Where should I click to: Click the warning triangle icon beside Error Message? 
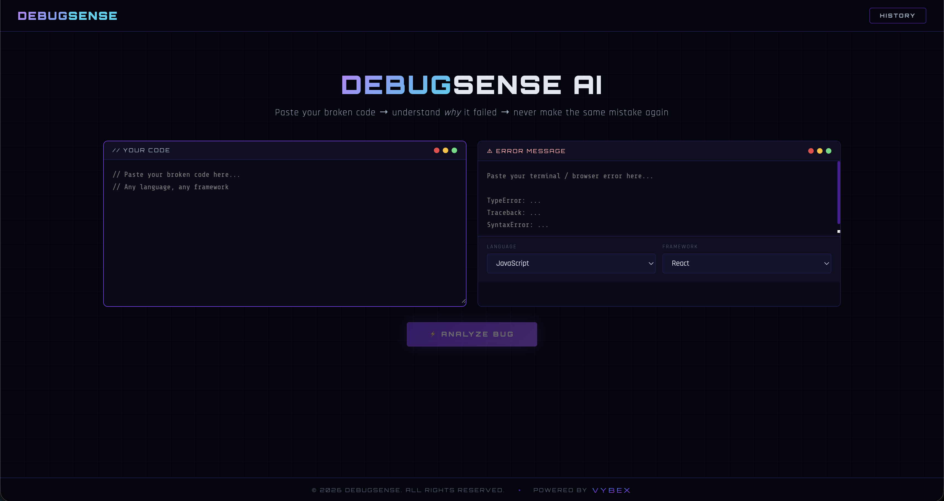(x=489, y=151)
